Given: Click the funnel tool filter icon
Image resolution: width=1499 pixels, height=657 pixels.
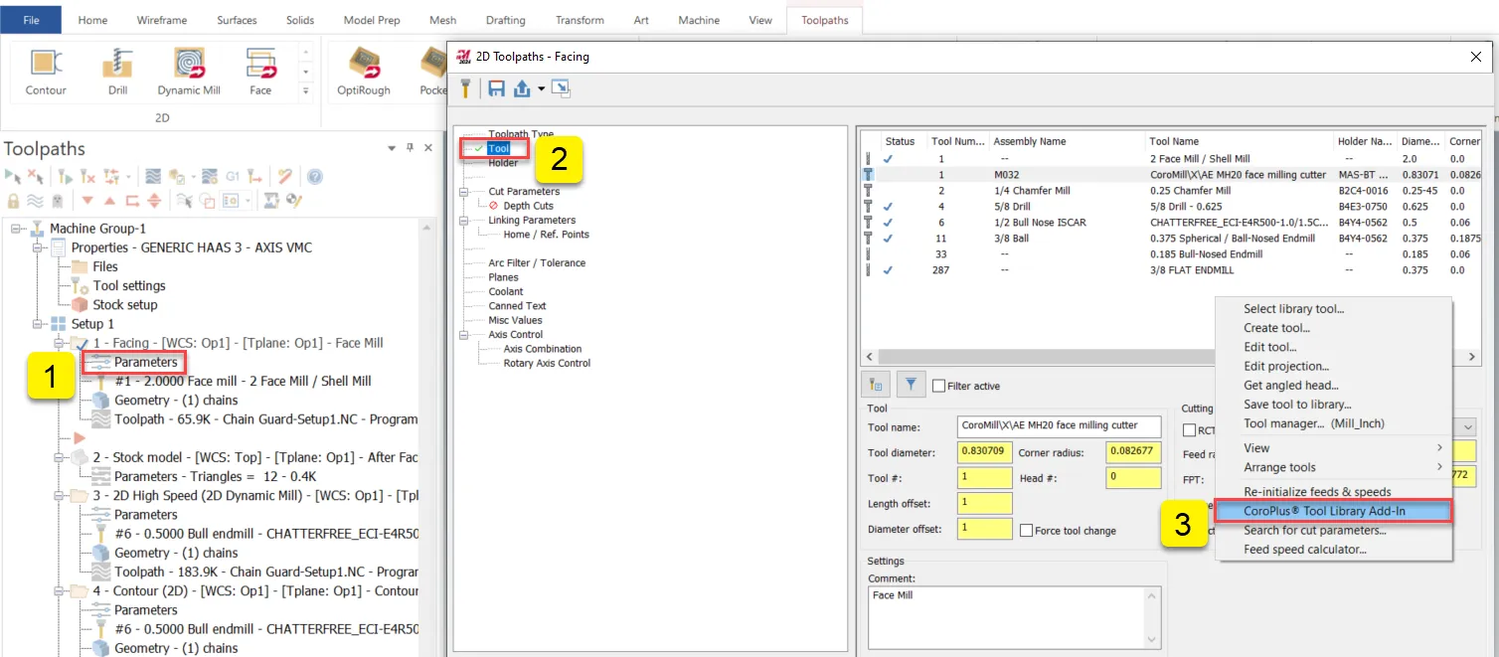Looking at the screenshot, I should coord(912,385).
